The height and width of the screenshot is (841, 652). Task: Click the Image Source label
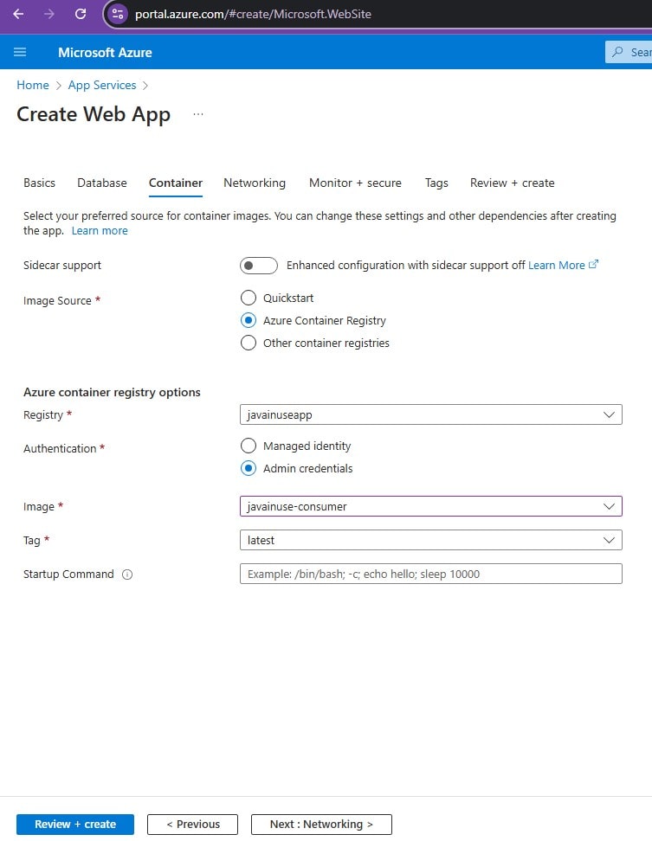click(57, 301)
